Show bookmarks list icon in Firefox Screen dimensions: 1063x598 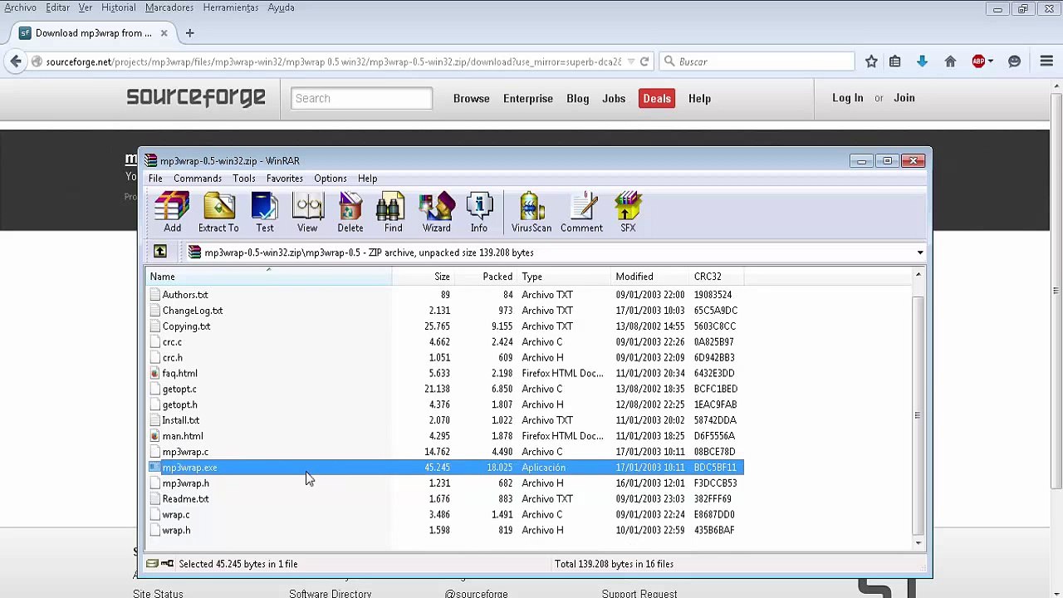point(894,61)
